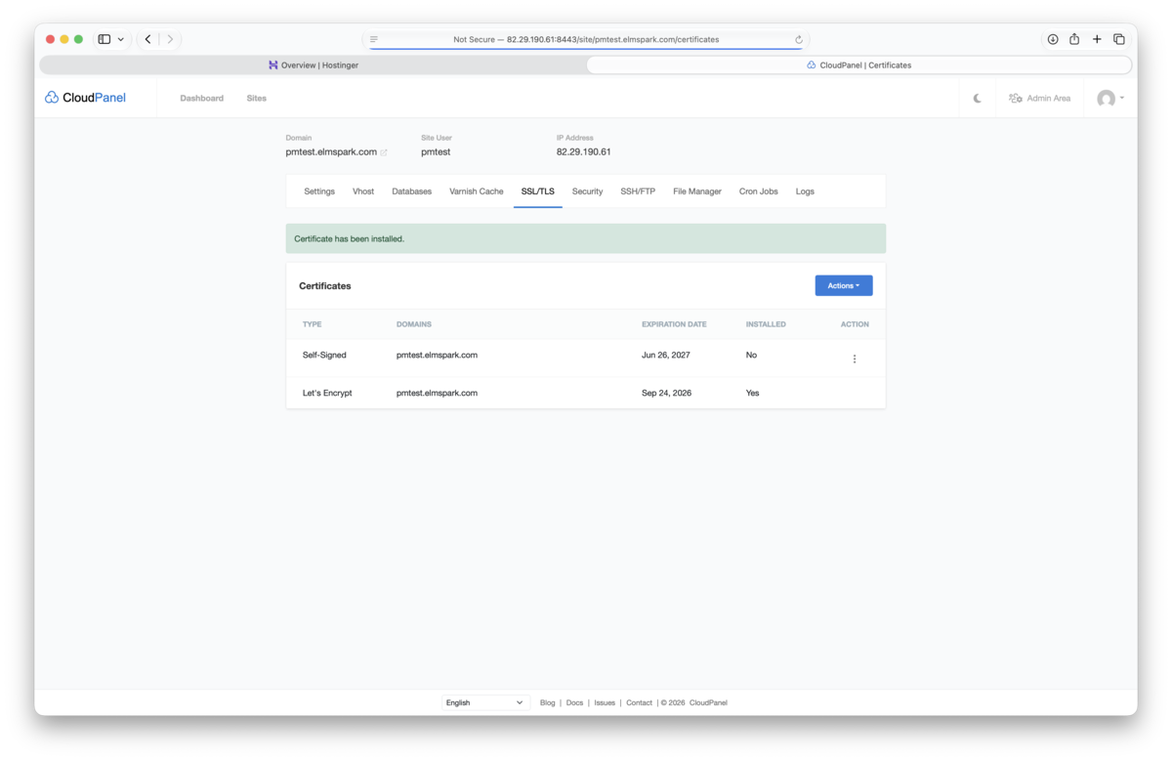Click the Jun 26, 2027 expiration date
Viewport: 1172px width, 761px height.
[666, 355]
